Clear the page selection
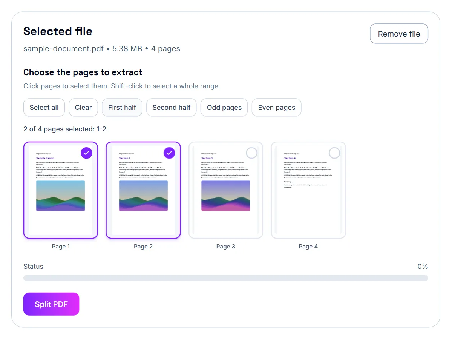452x339 pixels. tap(83, 108)
